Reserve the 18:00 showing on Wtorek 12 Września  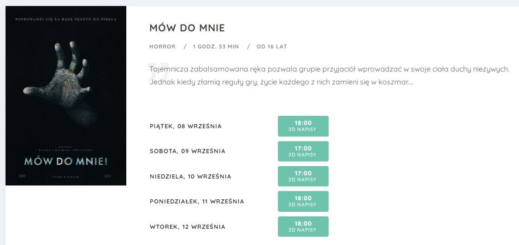303,227
